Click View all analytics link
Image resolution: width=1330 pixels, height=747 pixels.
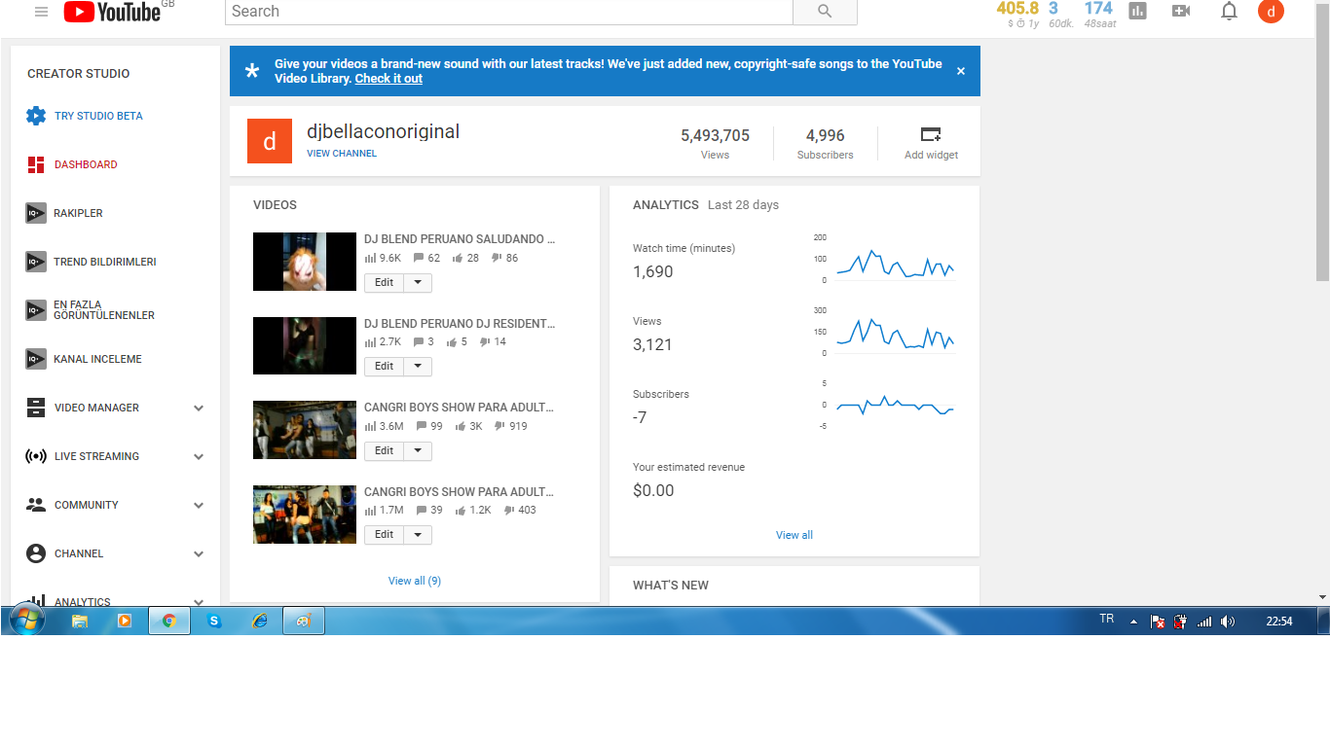click(794, 535)
